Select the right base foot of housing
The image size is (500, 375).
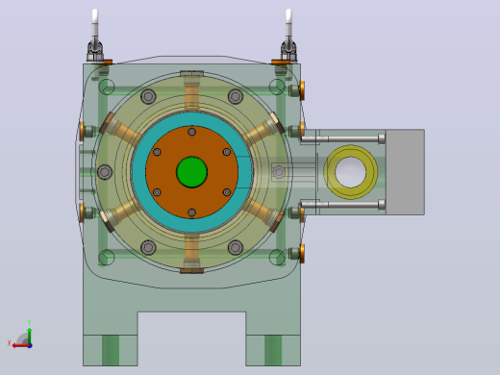[x=273, y=350]
